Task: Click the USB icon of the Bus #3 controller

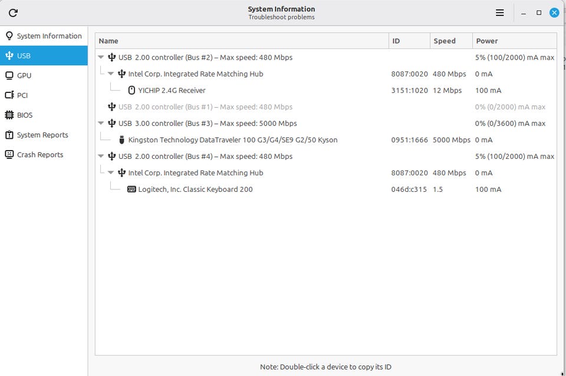Action: (112, 123)
